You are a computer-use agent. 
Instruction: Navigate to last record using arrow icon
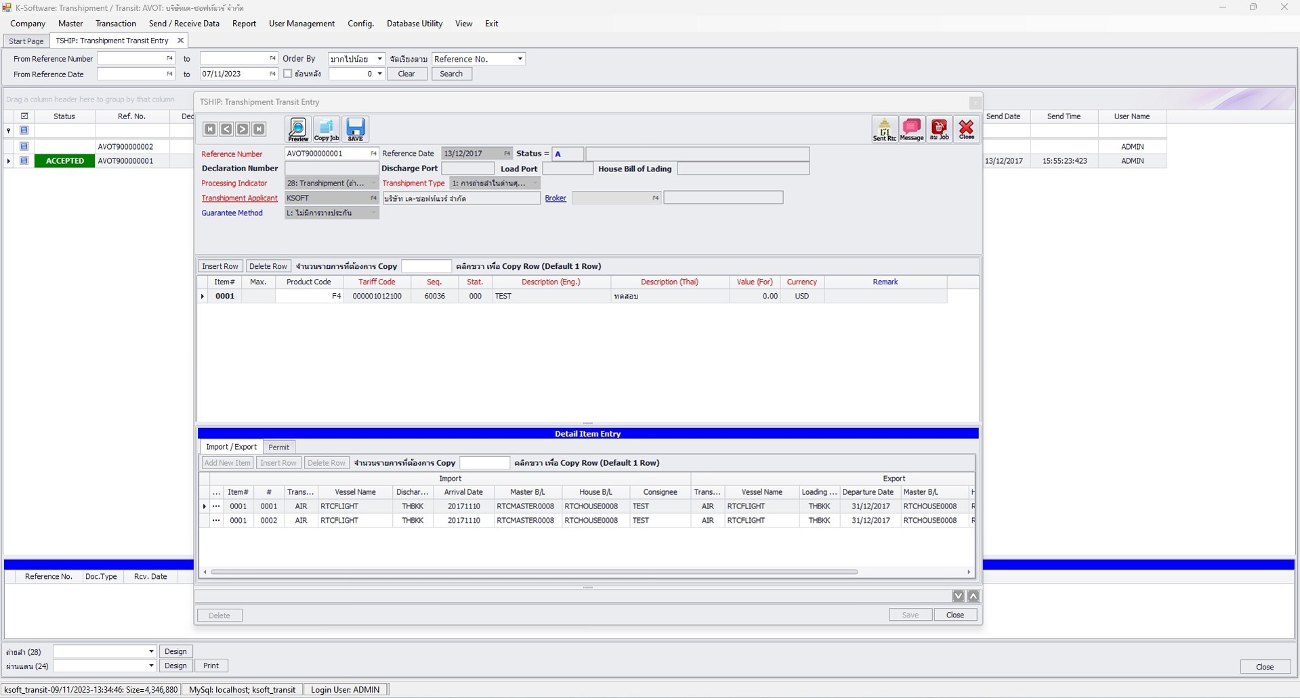[x=259, y=129]
